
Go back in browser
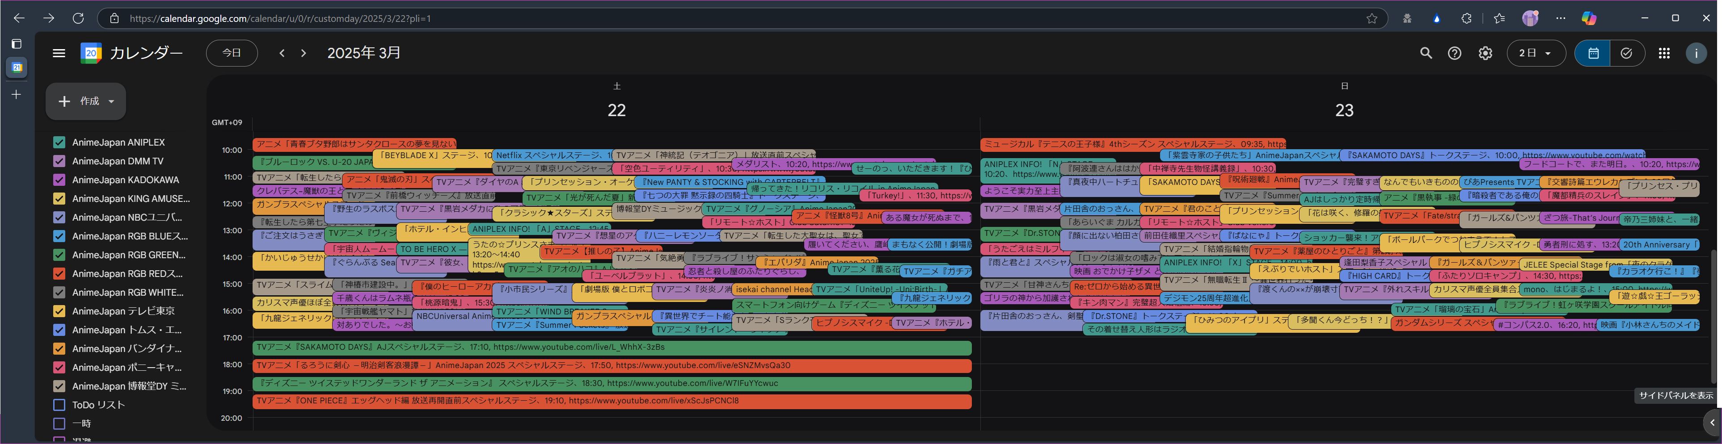coord(19,18)
